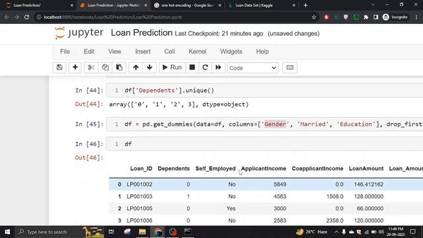Rename notebook title Loan Prediction

pyautogui.click(x=141, y=32)
